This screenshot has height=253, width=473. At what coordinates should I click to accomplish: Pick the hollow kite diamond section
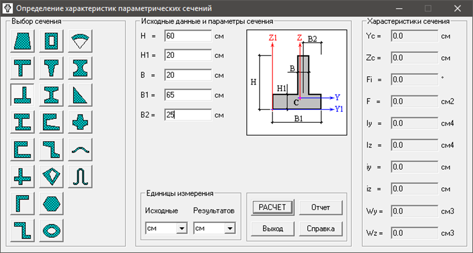click(51, 177)
